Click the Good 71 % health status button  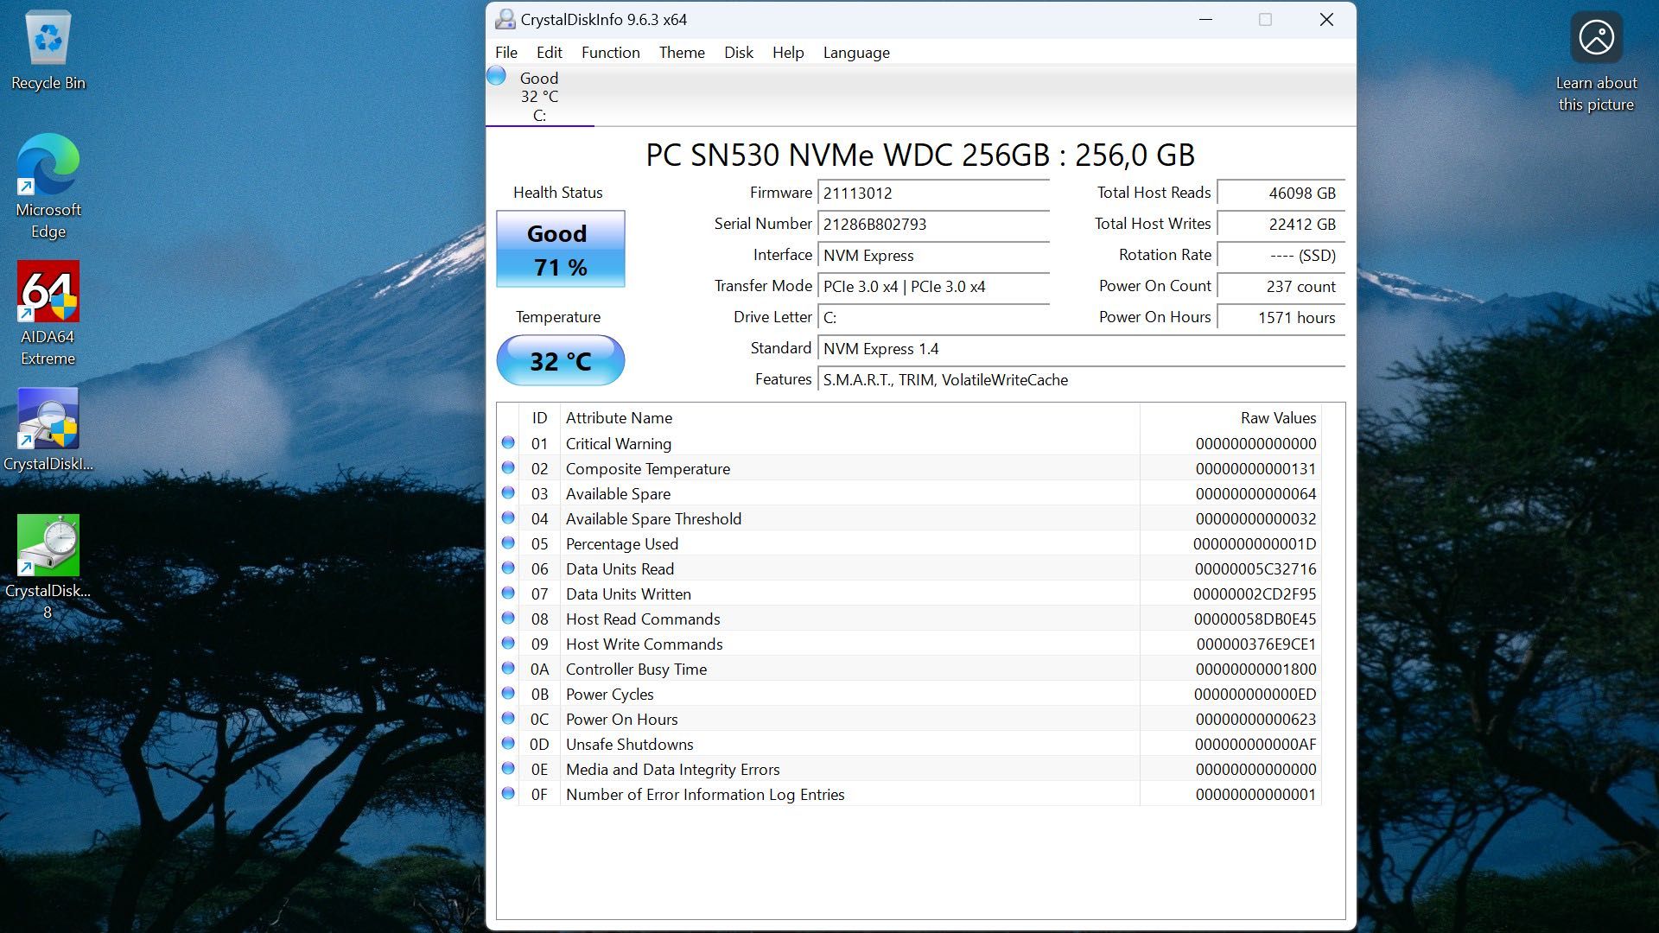561,249
